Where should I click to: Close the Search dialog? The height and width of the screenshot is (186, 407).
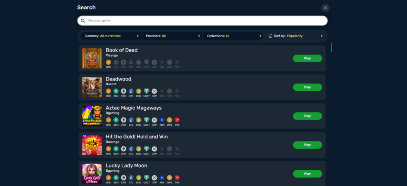326,8
